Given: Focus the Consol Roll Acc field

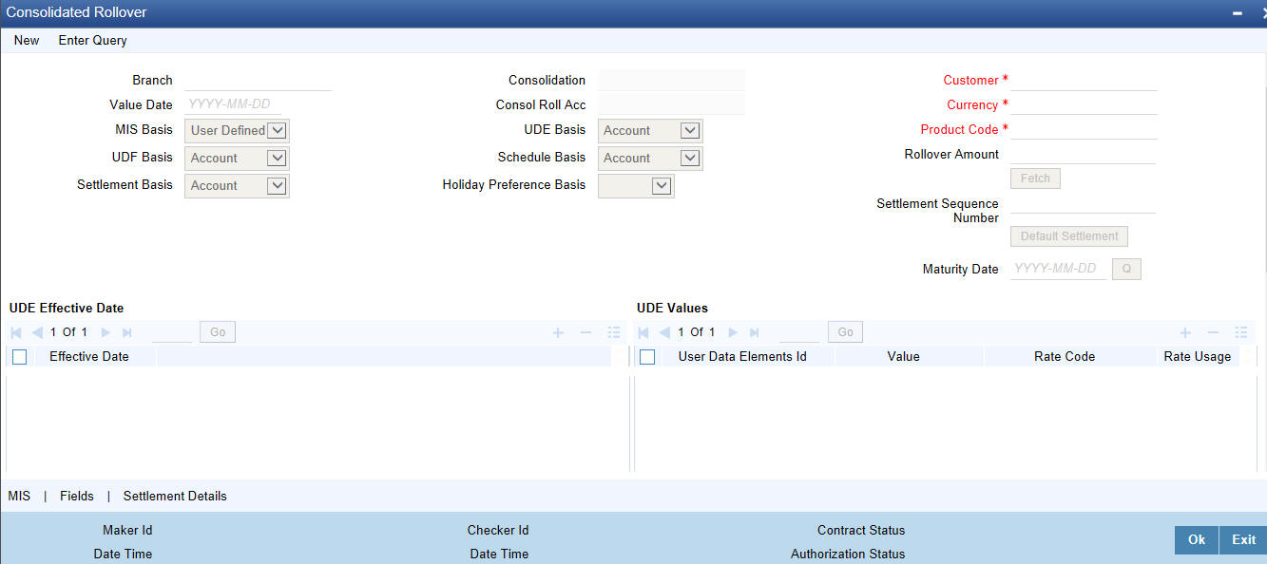Looking at the screenshot, I should pos(672,104).
